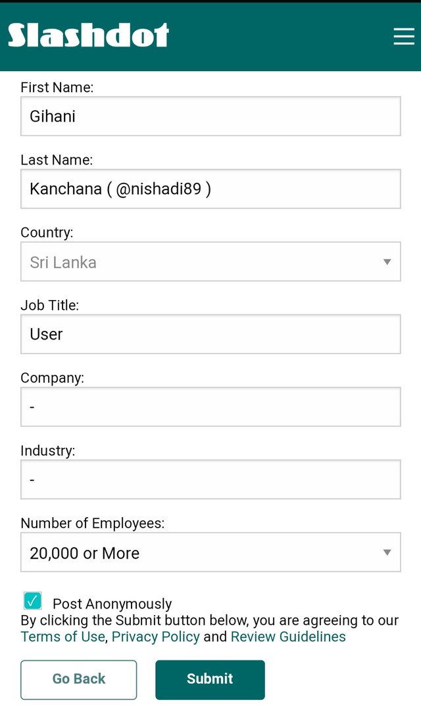Viewport: 421px width, 719px height.
Task: Click the Country label text
Action: [x=47, y=232]
